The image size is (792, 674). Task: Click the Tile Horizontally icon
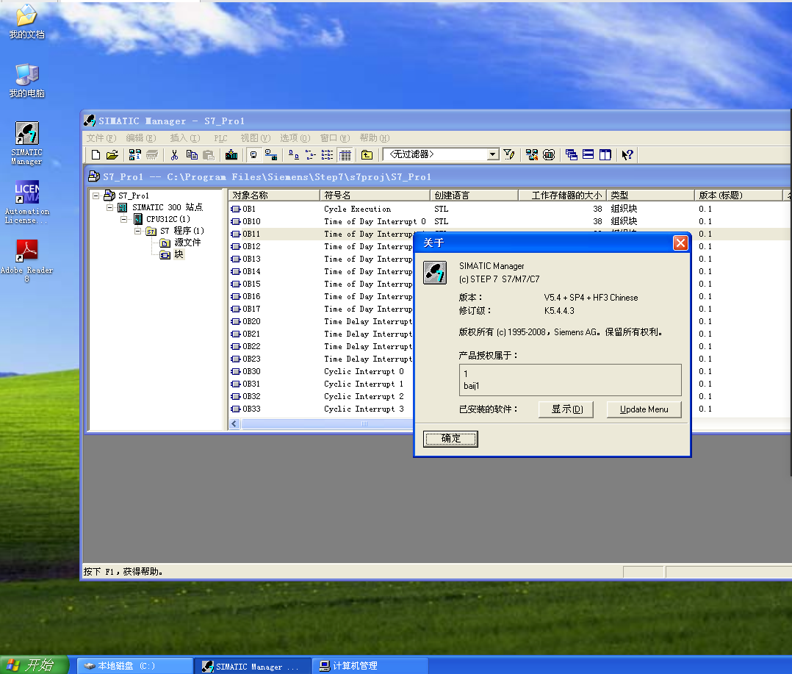pyautogui.click(x=588, y=154)
